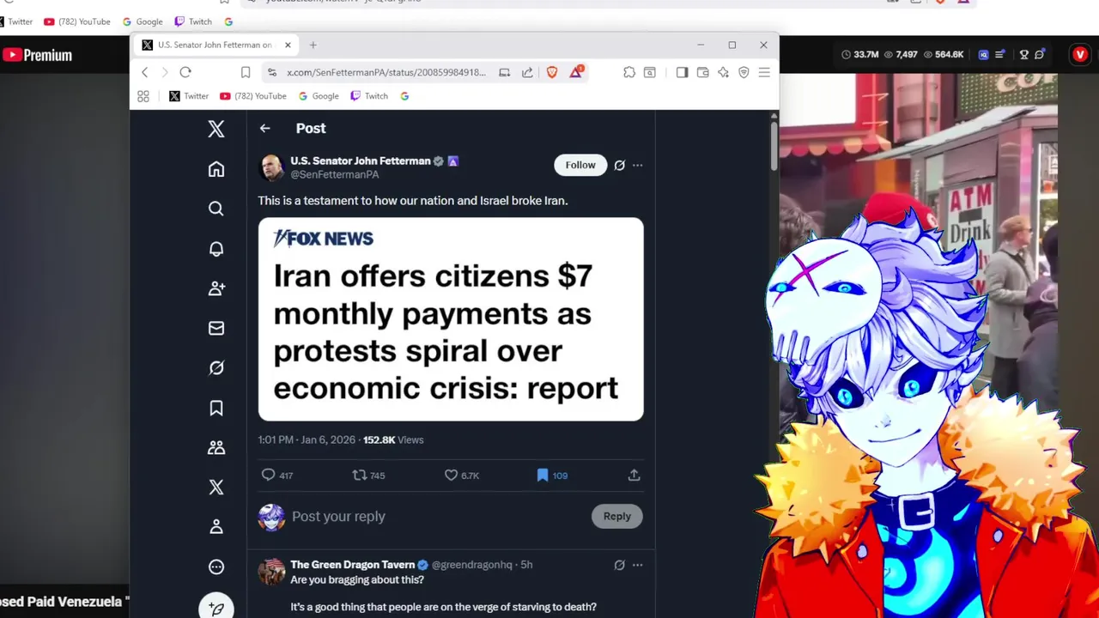
Task: Click the Reply button
Action: tap(616, 516)
